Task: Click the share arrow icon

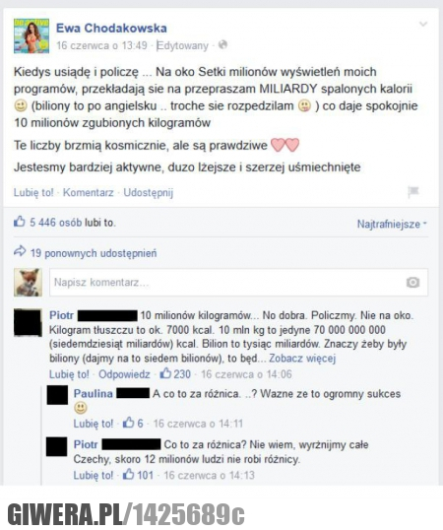Action: (x=20, y=251)
